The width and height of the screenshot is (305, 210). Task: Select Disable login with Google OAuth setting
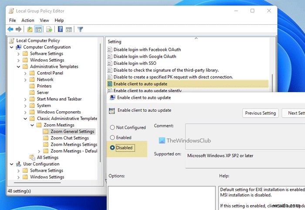(x=145, y=57)
